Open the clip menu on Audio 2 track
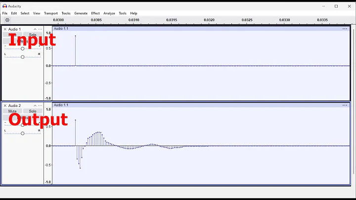 coord(345,105)
